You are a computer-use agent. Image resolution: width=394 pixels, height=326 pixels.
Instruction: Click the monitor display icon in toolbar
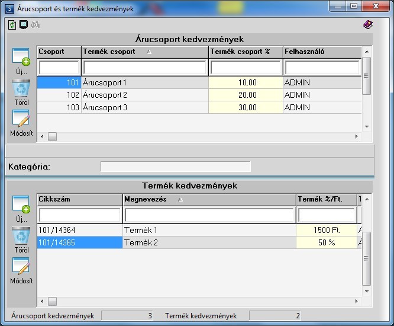coord(24,25)
